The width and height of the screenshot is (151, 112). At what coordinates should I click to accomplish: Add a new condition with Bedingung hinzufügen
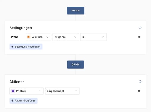pos(26,47)
